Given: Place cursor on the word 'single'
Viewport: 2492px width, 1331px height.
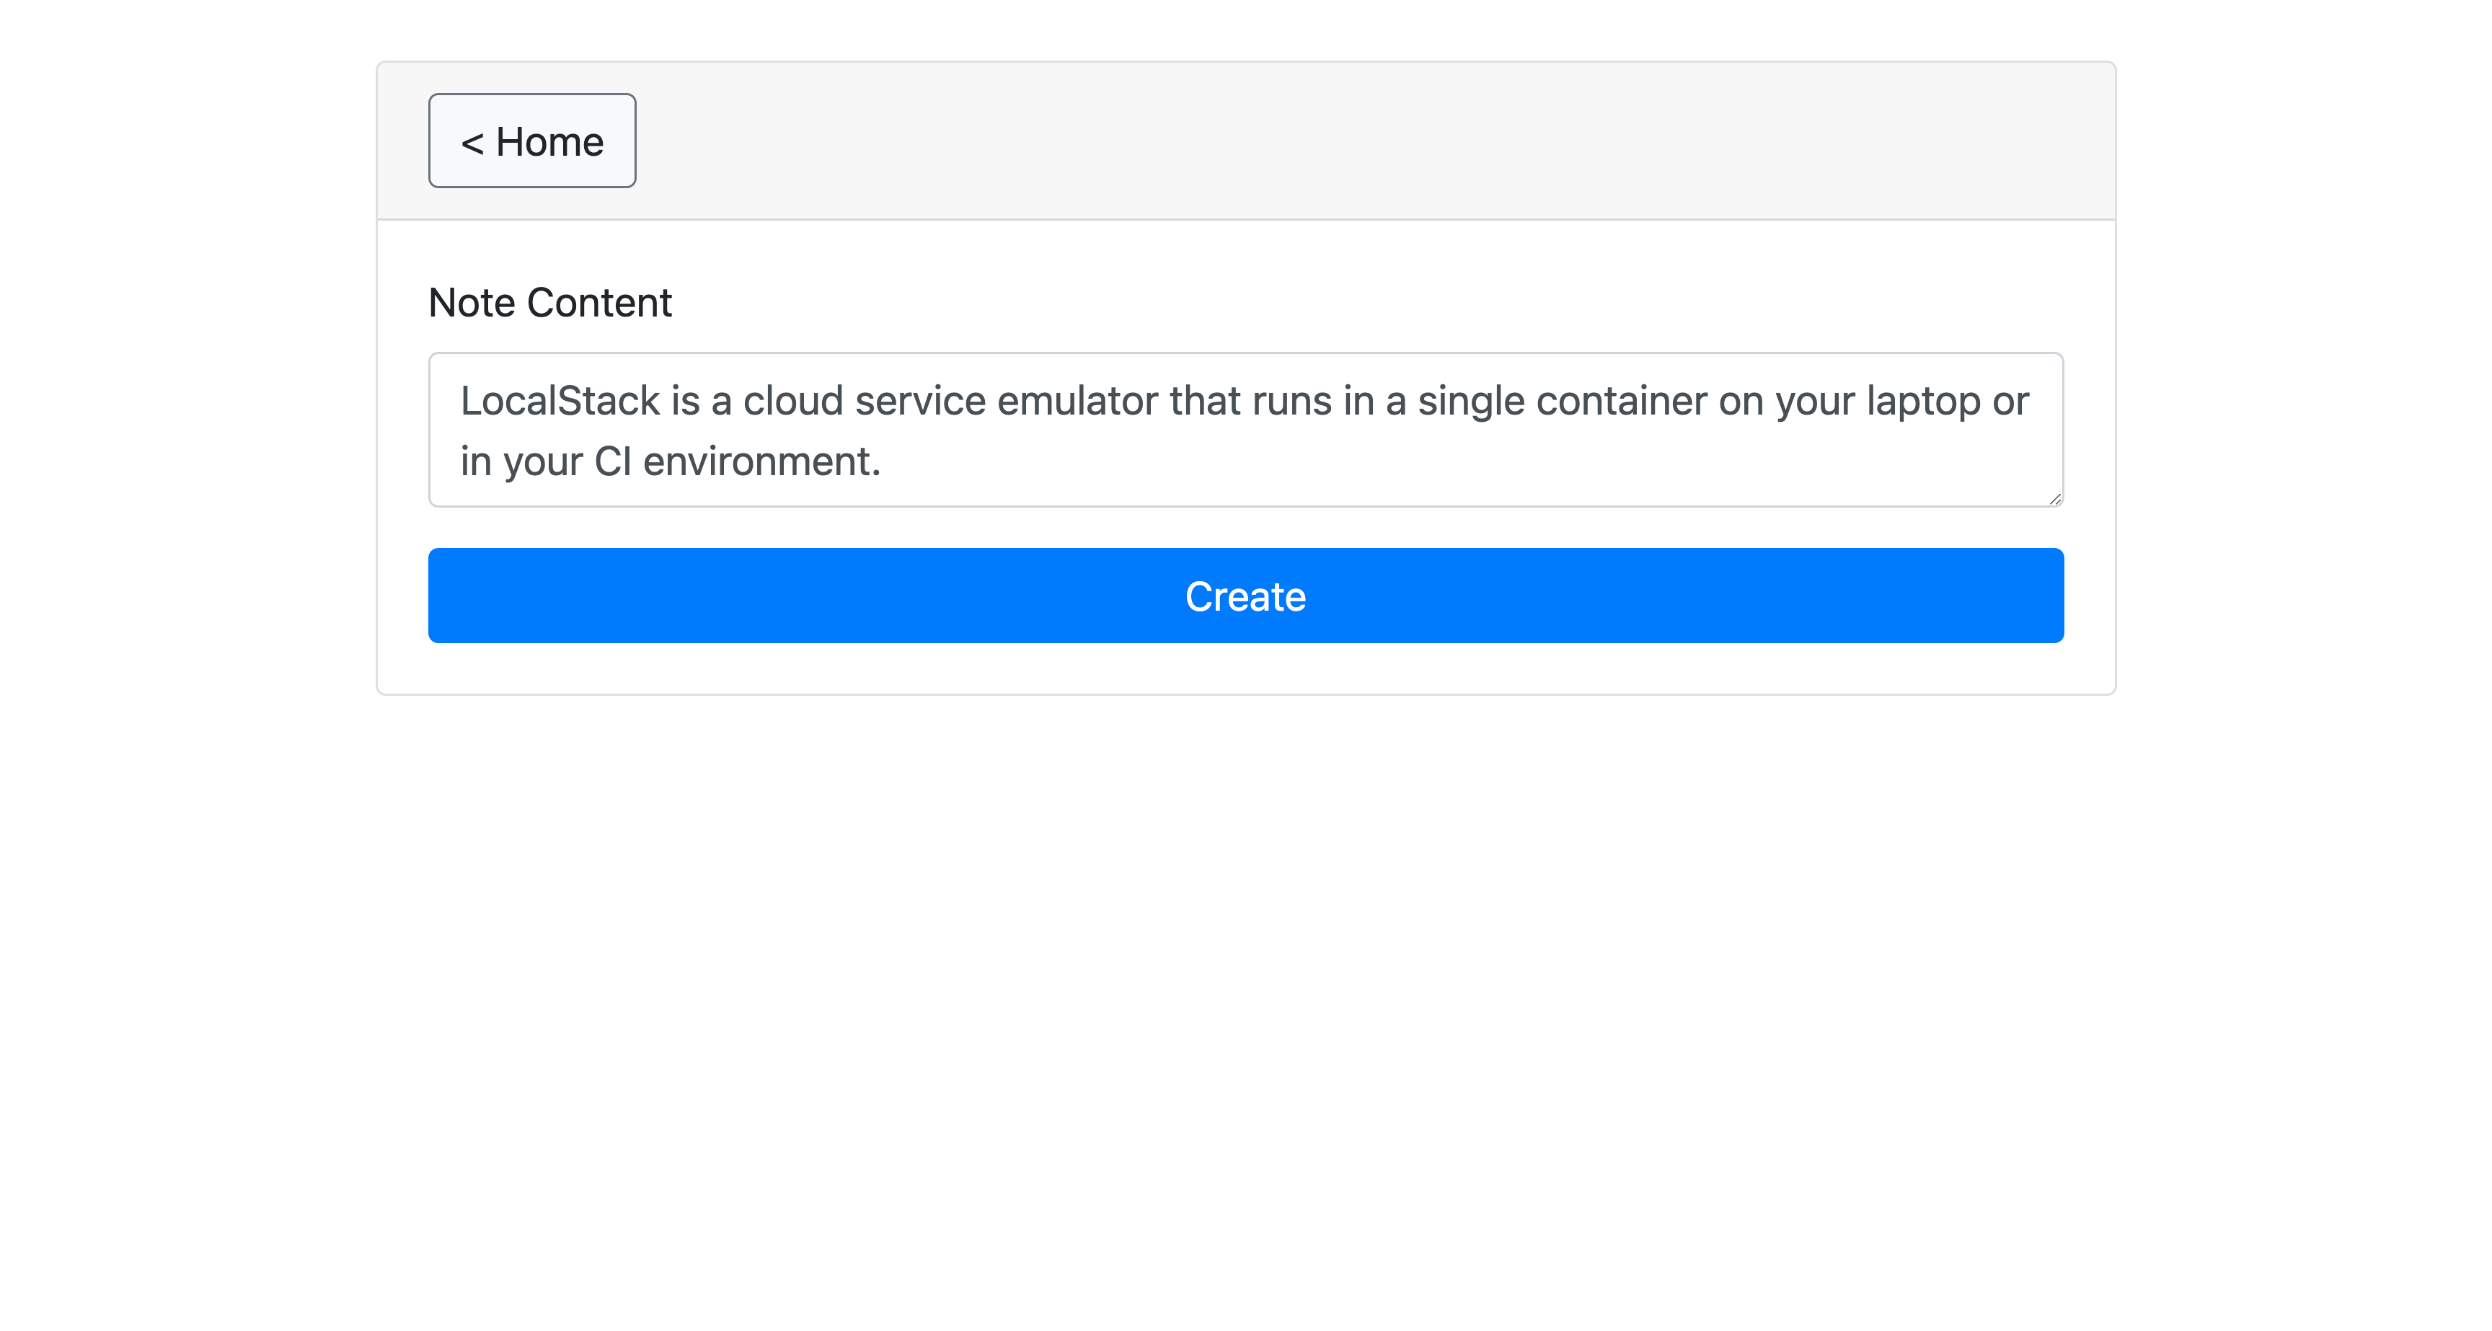Looking at the screenshot, I should [1470, 402].
